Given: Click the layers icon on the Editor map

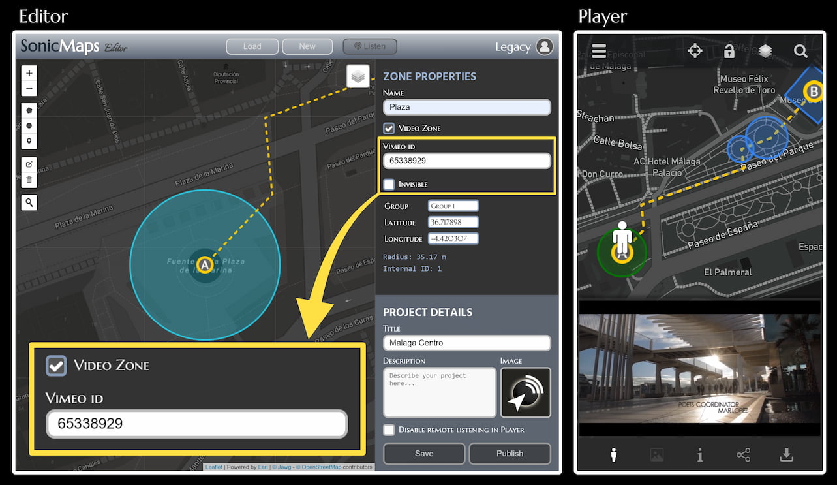Looking at the screenshot, I should click(x=358, y=76).
